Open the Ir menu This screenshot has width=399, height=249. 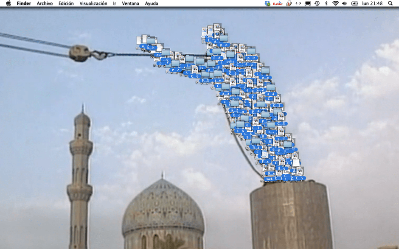point(115,3)
